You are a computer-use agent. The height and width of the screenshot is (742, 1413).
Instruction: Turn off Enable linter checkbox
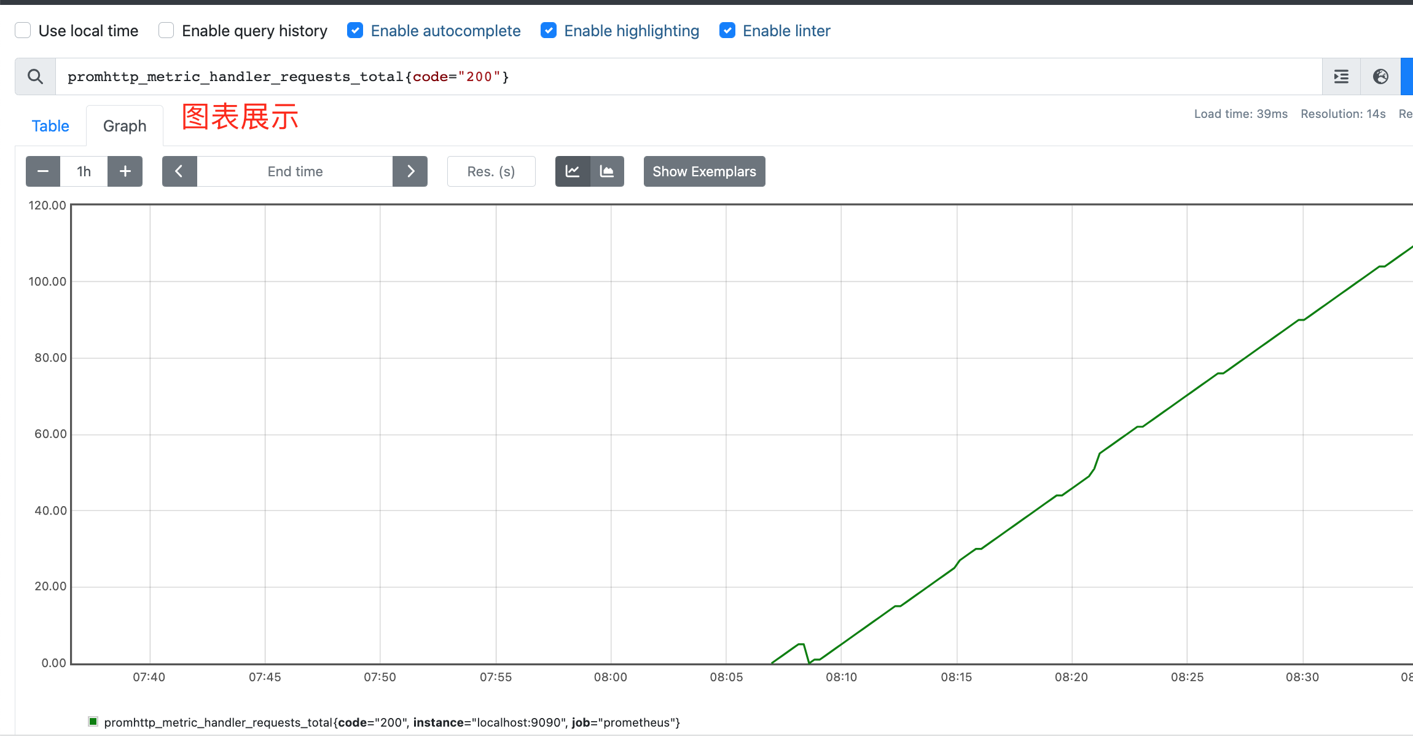pyautogui.click(x=727, y=30)
